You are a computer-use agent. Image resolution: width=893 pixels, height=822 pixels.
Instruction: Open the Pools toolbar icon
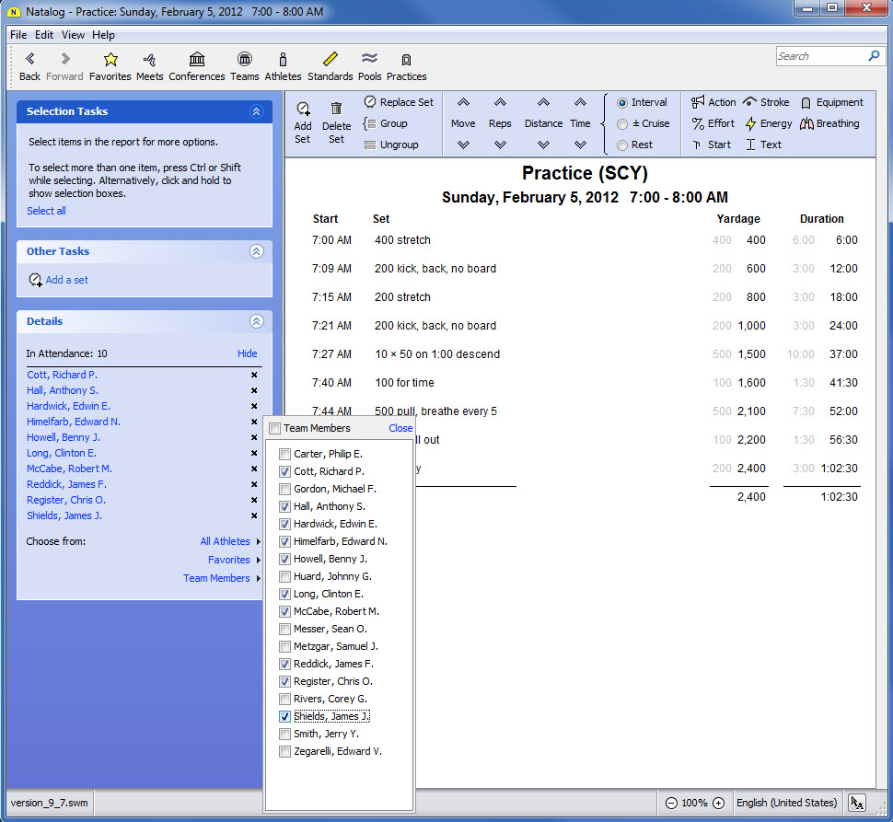[369, 60]
